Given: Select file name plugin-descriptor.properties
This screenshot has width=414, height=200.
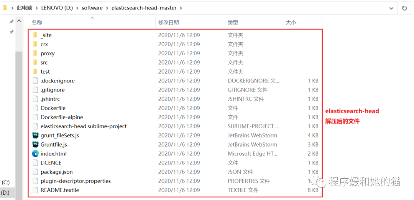Looking at the screenshot, I should pyautogui.click(x=76, y=181).
